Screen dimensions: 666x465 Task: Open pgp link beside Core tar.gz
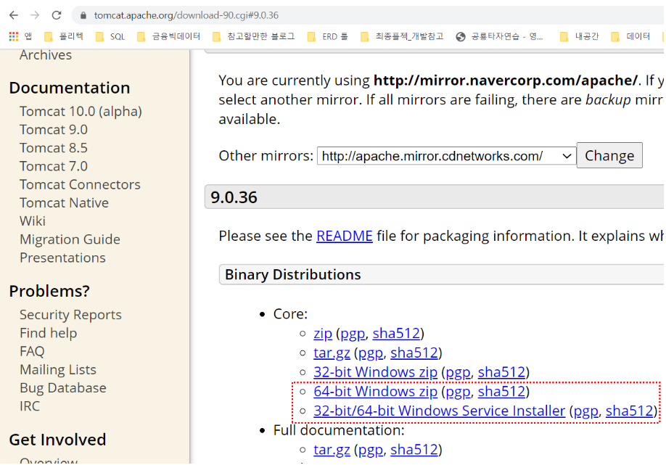pos(371,353)
